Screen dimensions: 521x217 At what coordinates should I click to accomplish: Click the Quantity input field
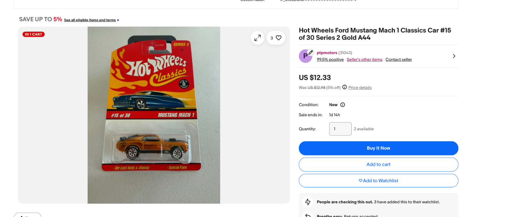[340, 129]
